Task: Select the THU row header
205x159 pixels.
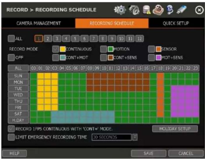Action: (18, 101)
